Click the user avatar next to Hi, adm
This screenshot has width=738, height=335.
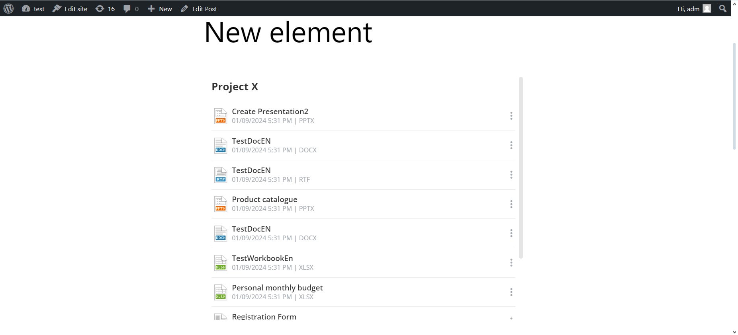(707, 8)
